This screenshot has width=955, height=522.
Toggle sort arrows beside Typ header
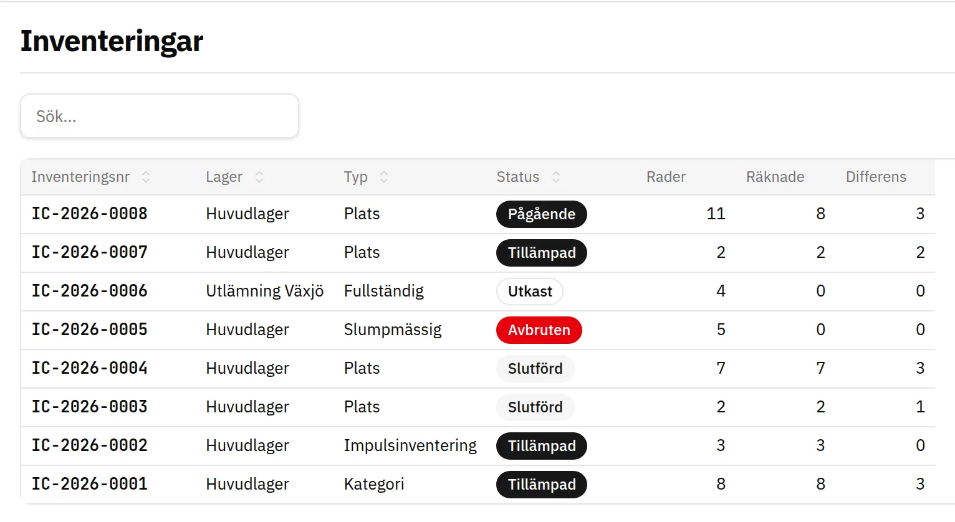384,177
